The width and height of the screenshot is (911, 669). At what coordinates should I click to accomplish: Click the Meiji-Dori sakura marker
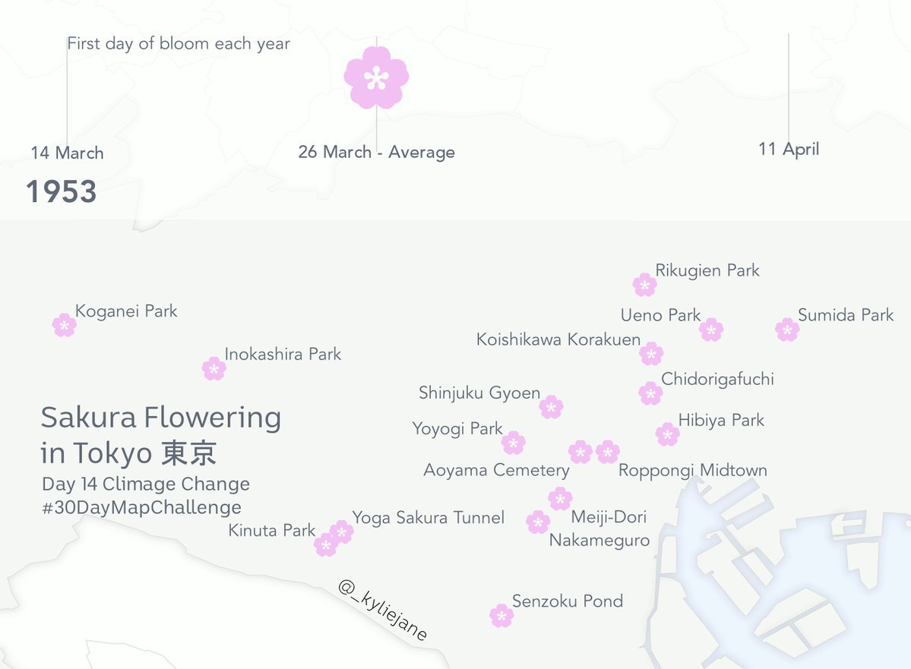pos(560,499)
